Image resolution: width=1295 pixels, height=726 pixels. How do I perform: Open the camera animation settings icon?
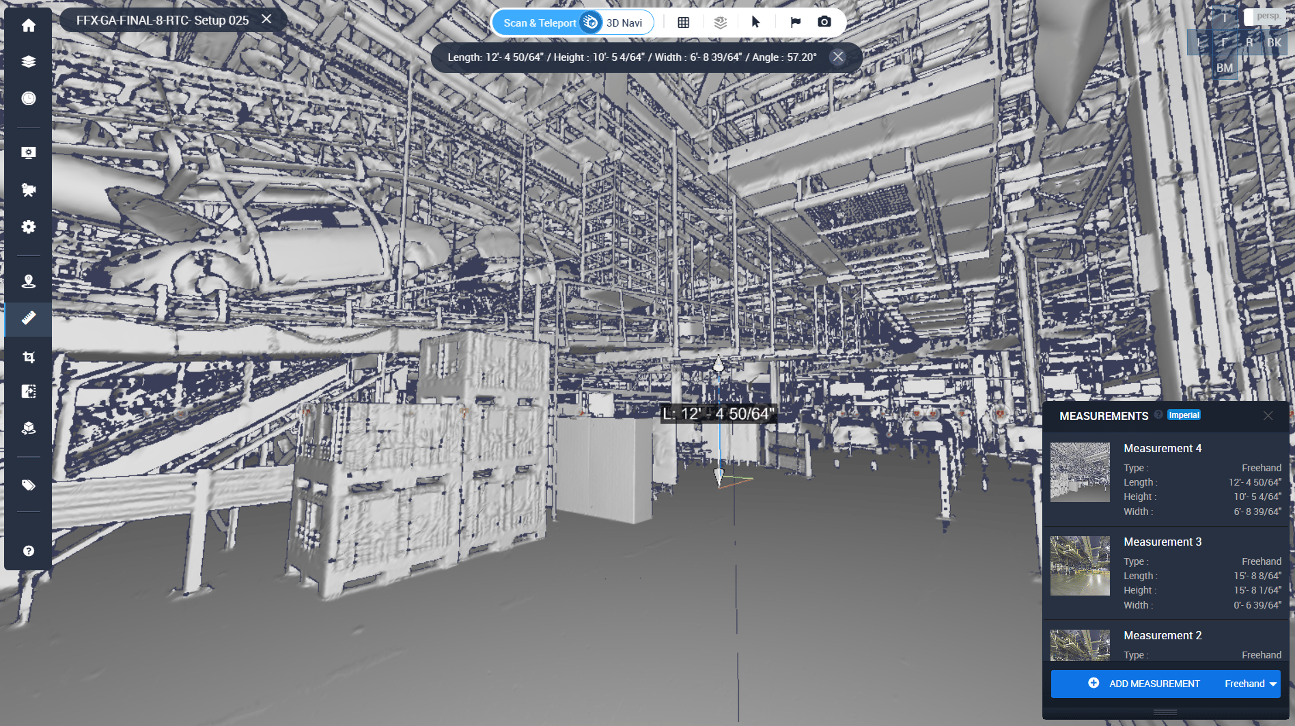(28, 190)
